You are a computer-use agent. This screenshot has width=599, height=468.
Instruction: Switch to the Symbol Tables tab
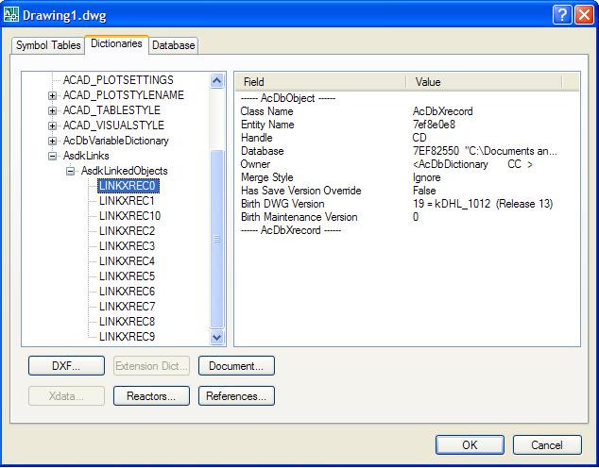pos(48,45)
